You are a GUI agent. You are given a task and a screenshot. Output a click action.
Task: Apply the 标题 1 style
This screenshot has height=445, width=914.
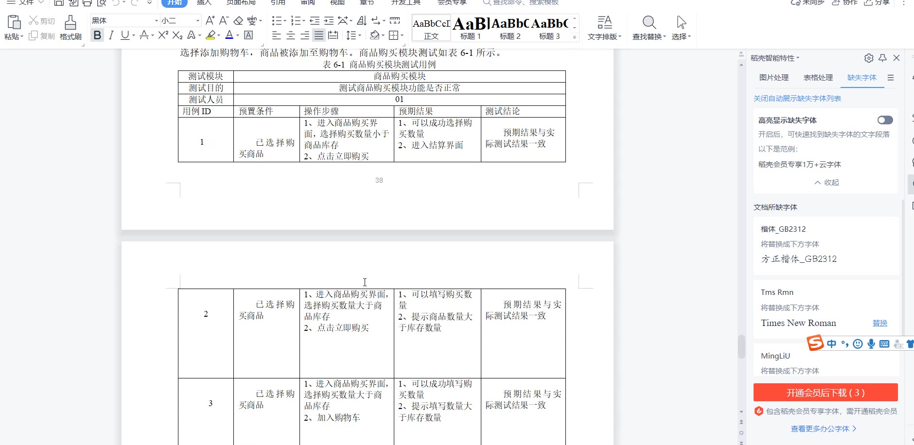(x=471, y=28)
